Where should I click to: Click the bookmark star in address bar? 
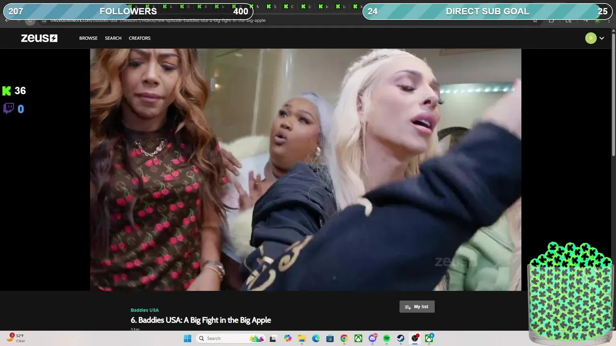coord(535,21)
